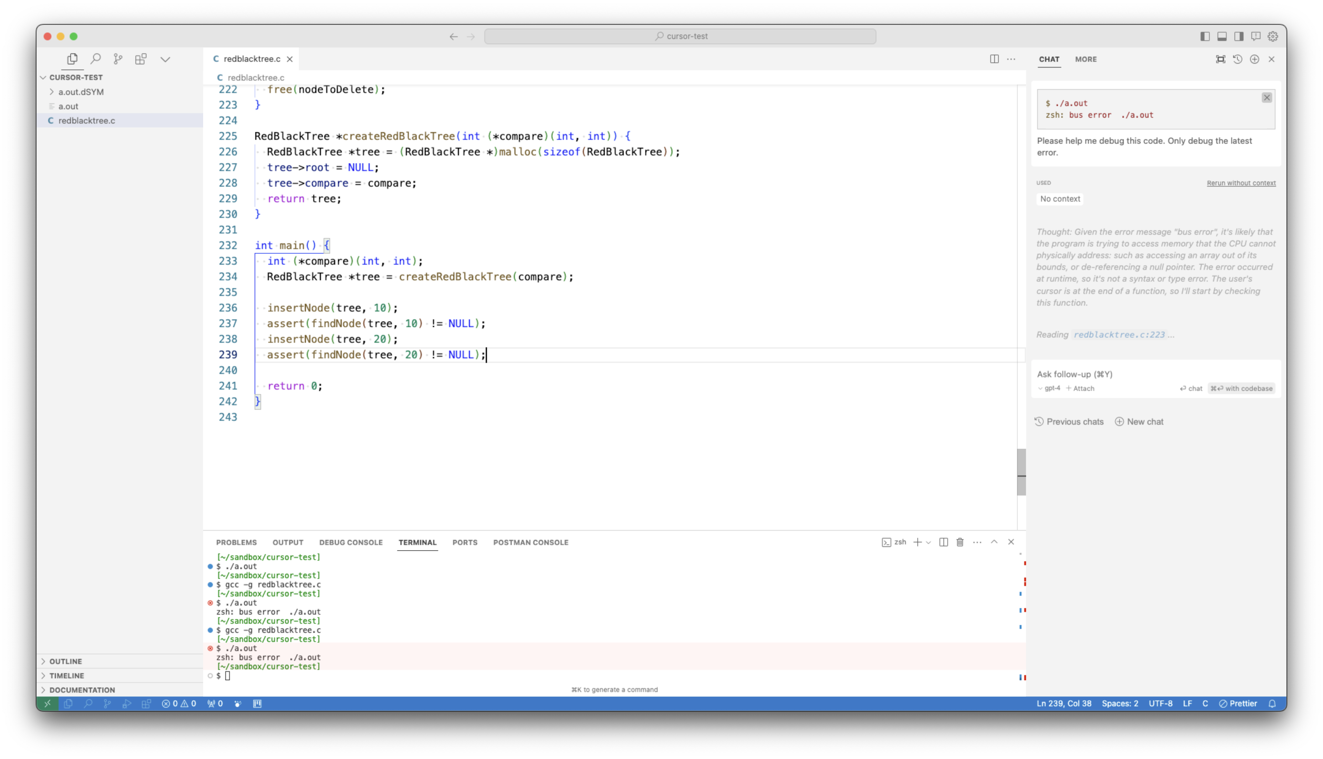
Task: Switch to the POSTMAN CONSOLE tab
Action: [x=531, y=543]
